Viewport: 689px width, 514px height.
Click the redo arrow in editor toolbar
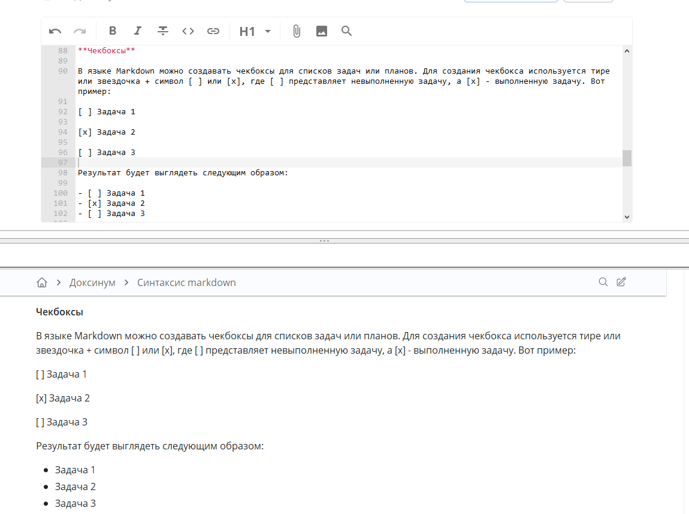coord(80,31)
